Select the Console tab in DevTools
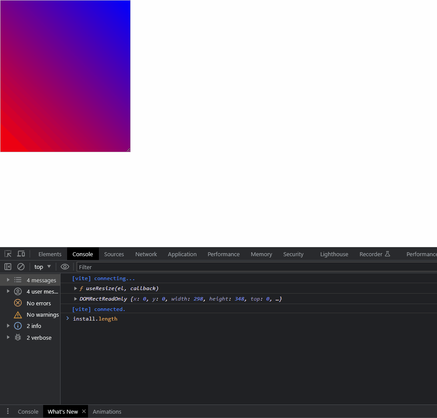 coord(83,254)
